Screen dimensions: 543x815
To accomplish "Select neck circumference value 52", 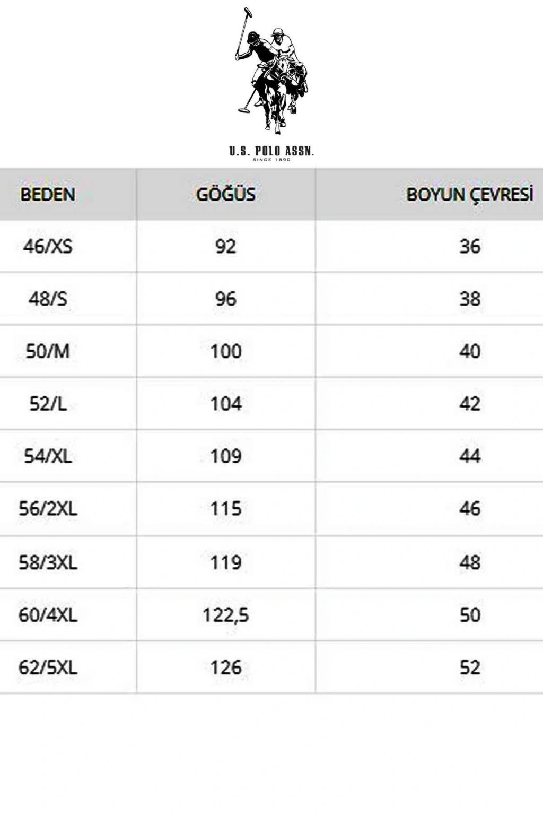I will (x=470, y=667).
